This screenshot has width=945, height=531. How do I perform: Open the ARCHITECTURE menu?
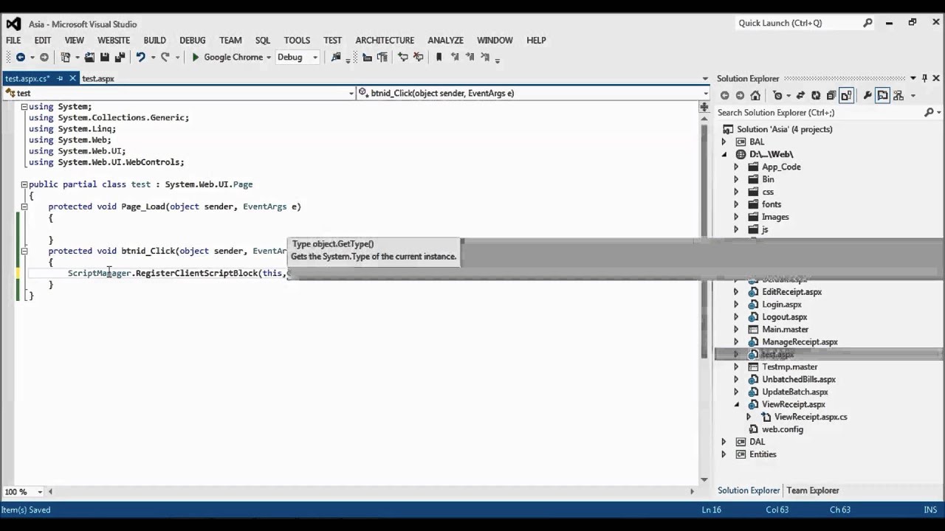(385, 40)
